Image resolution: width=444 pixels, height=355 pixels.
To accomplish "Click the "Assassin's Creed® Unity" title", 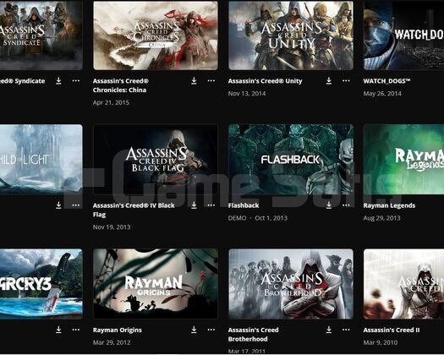I will coord(266,81).
